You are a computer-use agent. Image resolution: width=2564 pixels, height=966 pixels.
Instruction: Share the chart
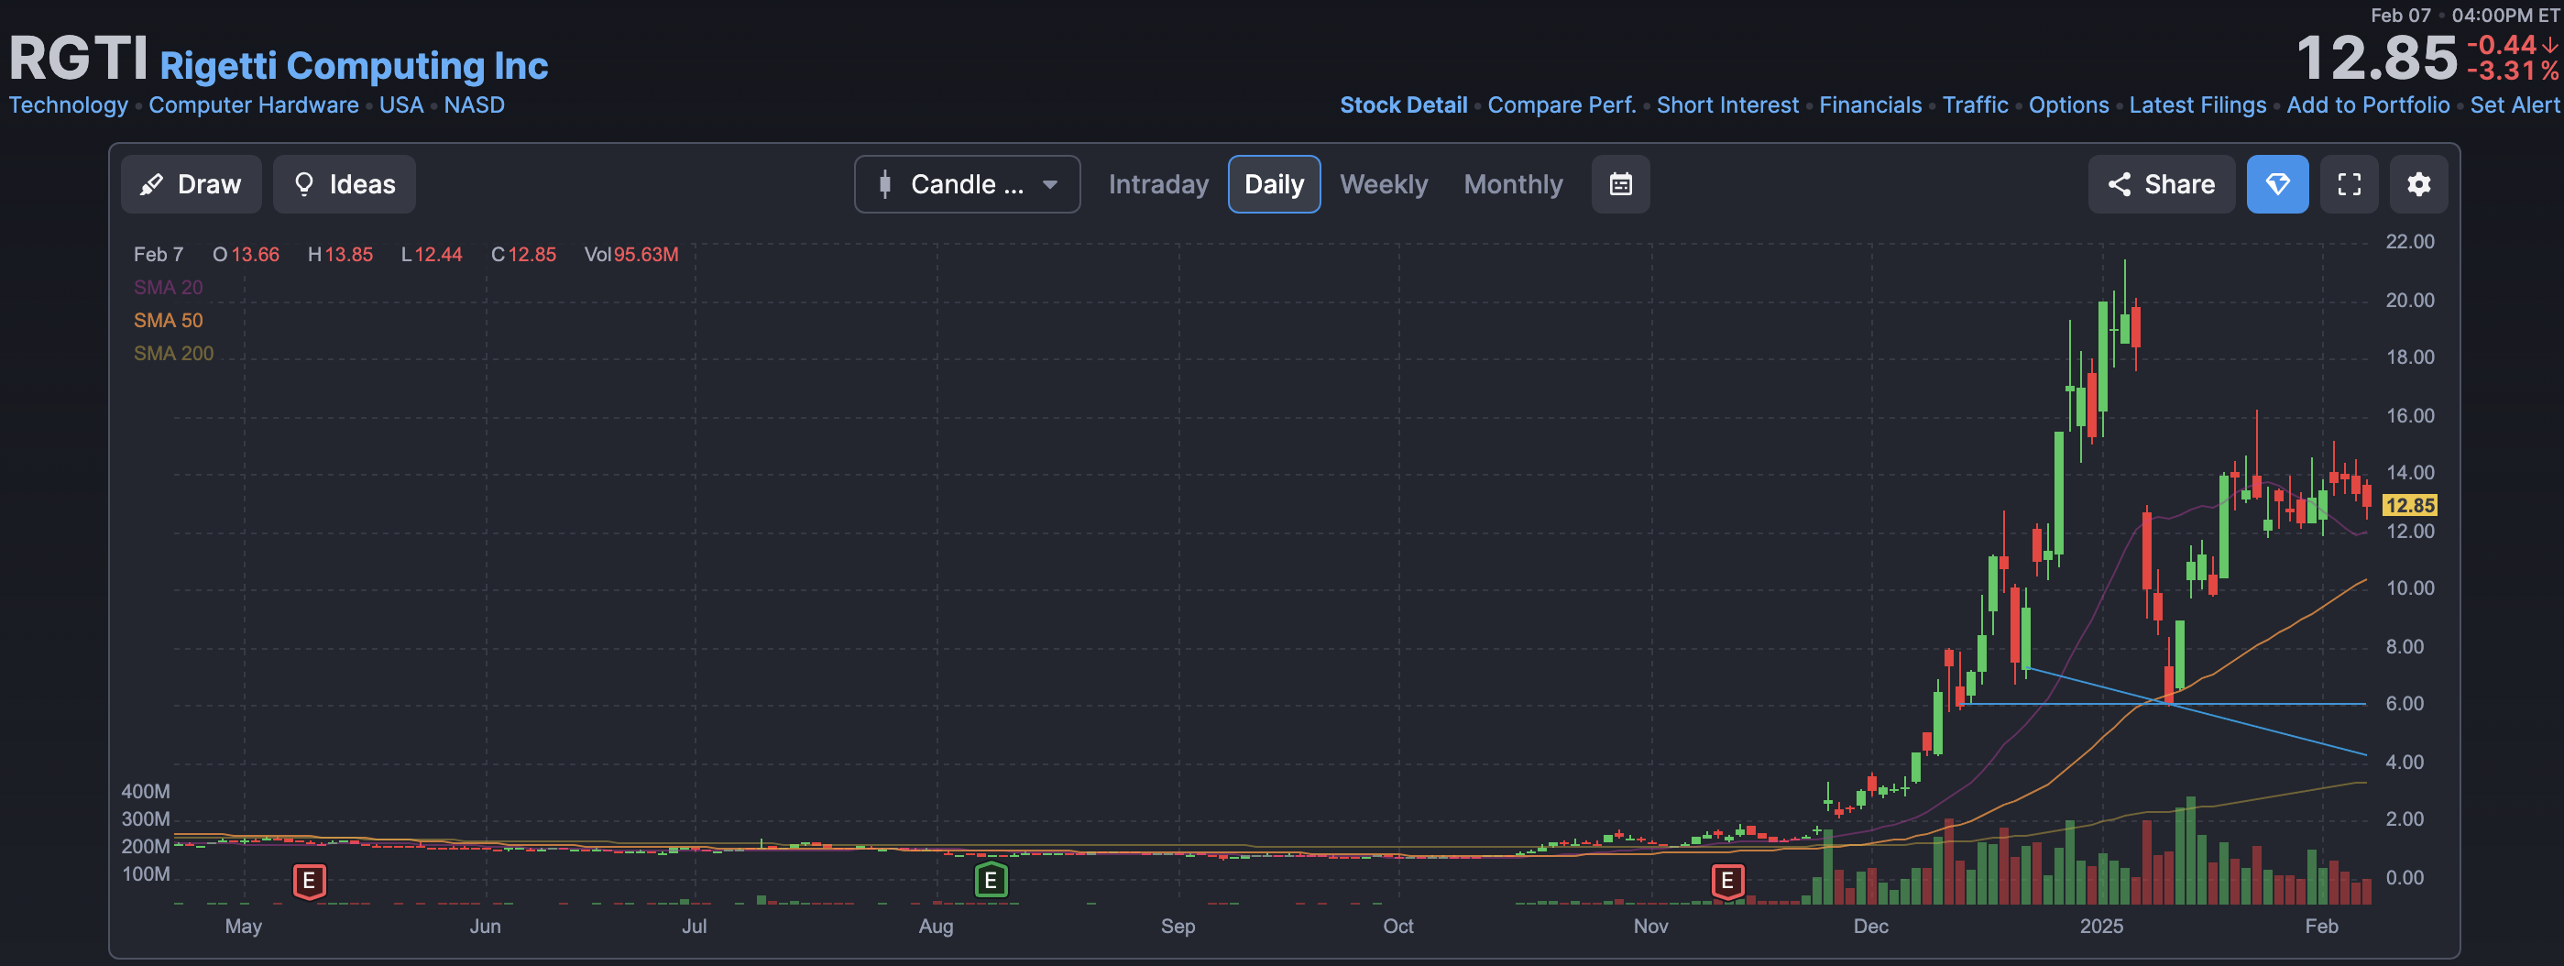pos(2161,184)
